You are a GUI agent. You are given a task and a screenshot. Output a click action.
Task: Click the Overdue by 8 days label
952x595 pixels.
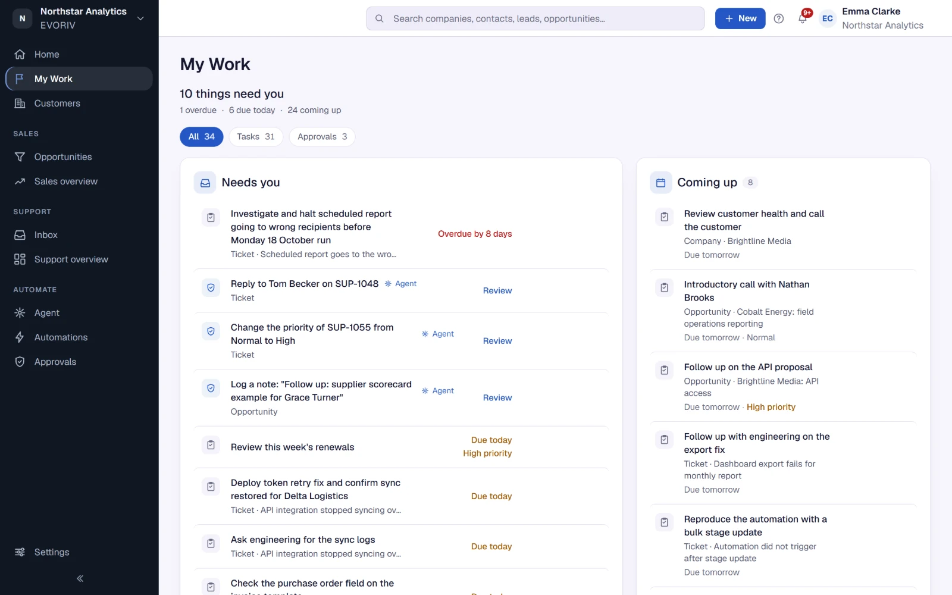coord(475,234)
